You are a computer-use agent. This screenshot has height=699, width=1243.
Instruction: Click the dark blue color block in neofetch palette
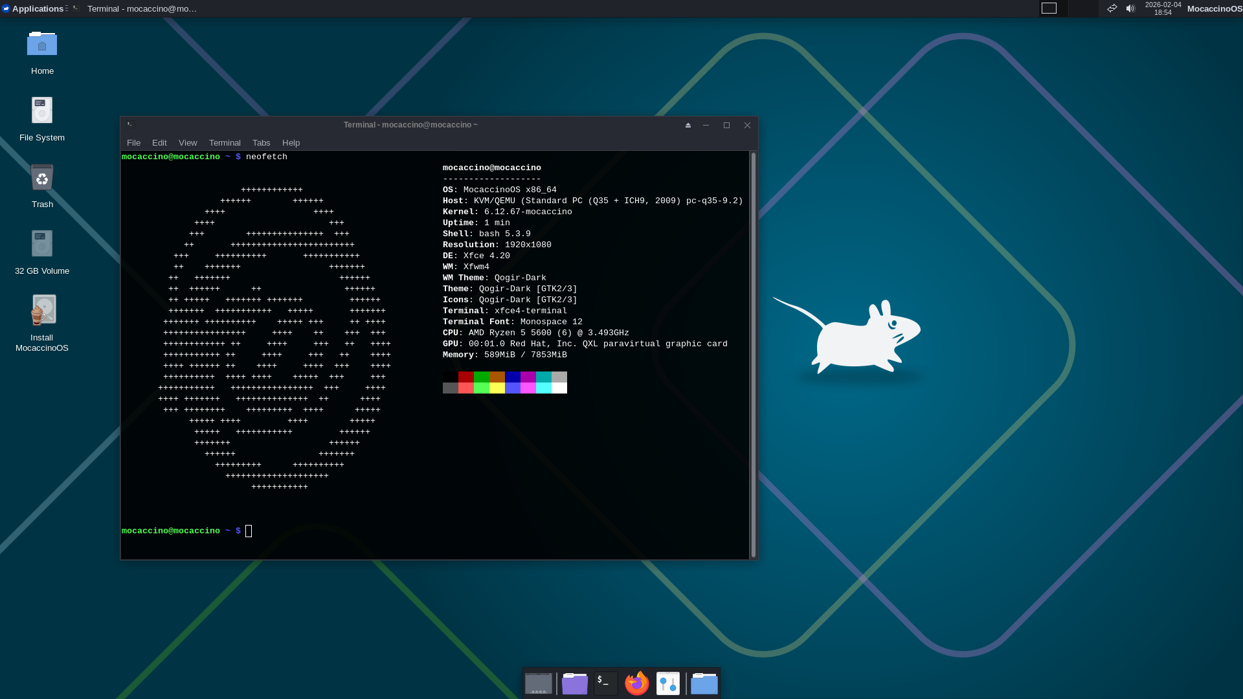[513, 377]
